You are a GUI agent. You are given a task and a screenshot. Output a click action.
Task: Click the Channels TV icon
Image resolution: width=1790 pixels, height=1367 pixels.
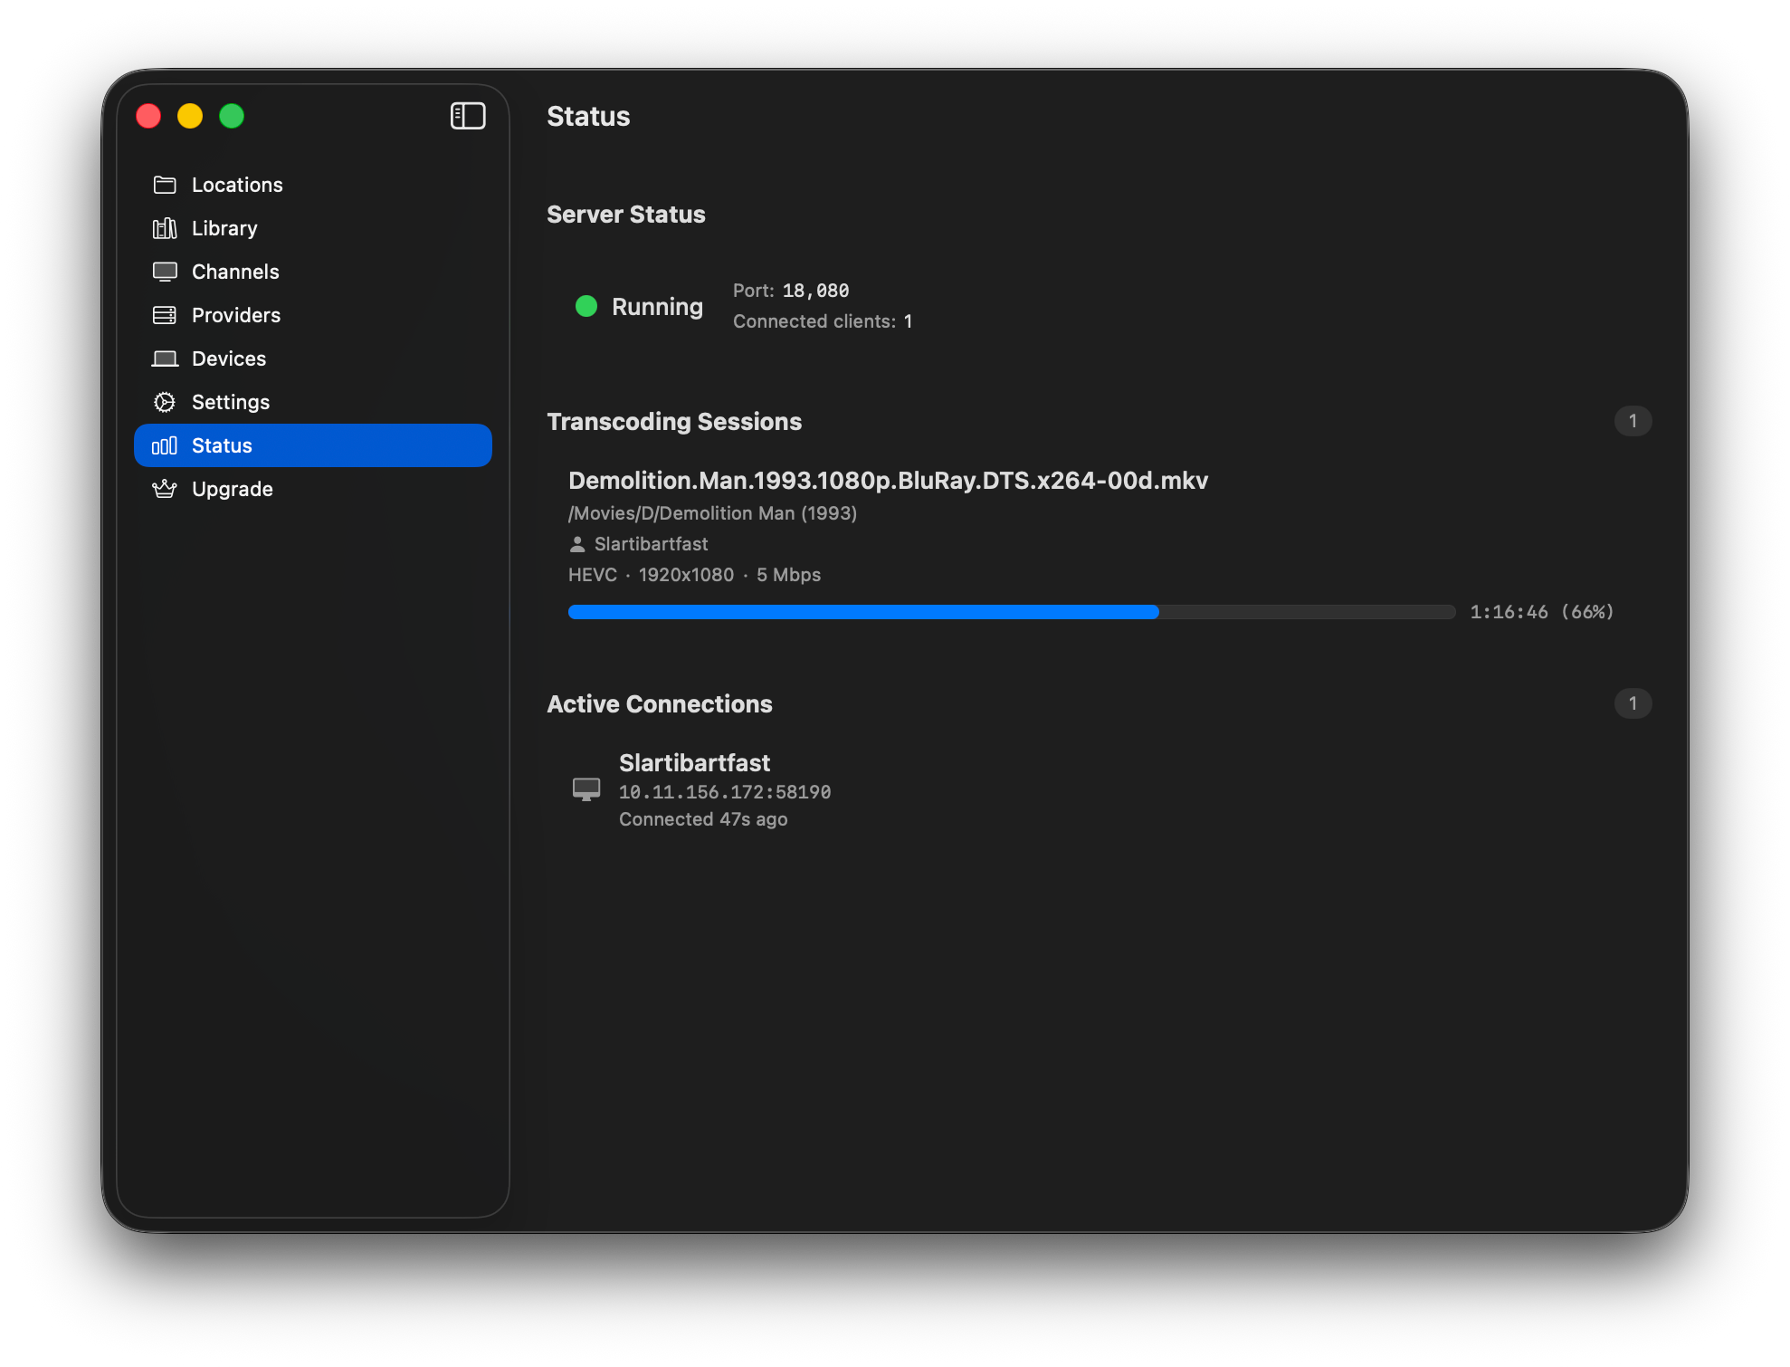click(x=165, y=272)
